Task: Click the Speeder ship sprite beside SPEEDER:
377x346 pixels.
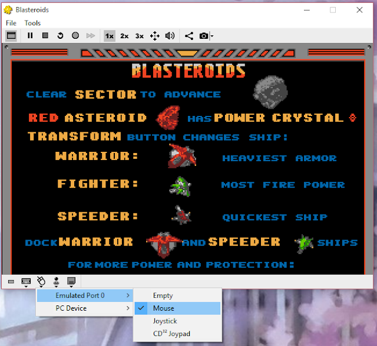Action: (181, 215)
